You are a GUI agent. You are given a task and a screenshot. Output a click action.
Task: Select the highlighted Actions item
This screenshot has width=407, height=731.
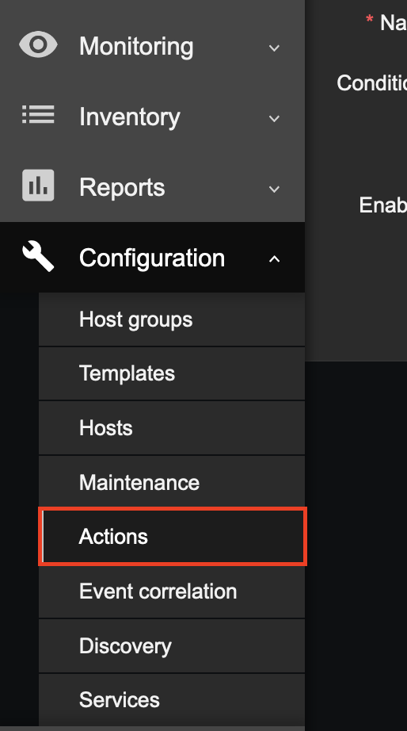(173, 537)
